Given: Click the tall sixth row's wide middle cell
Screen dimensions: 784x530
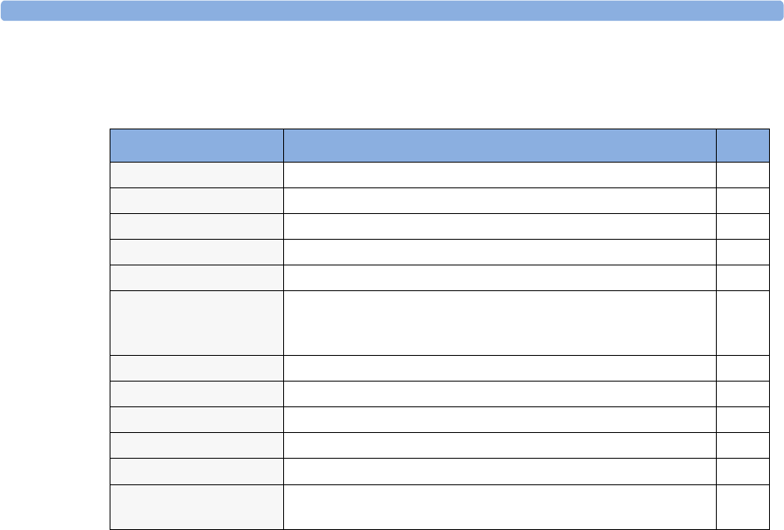Looking at the screenshot, I should 499,322.
